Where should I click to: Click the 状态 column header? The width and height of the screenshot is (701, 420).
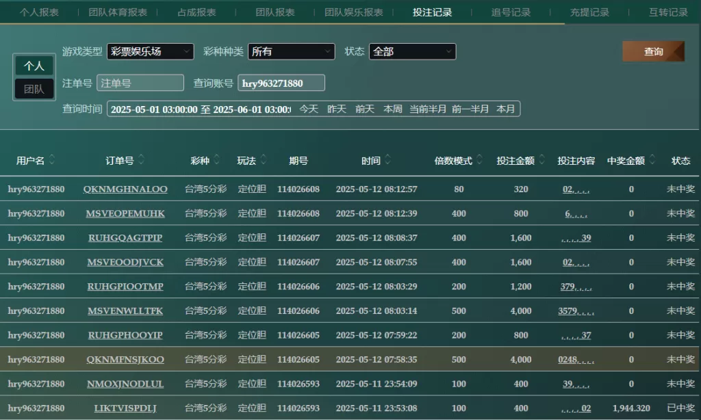coord(681,161)
